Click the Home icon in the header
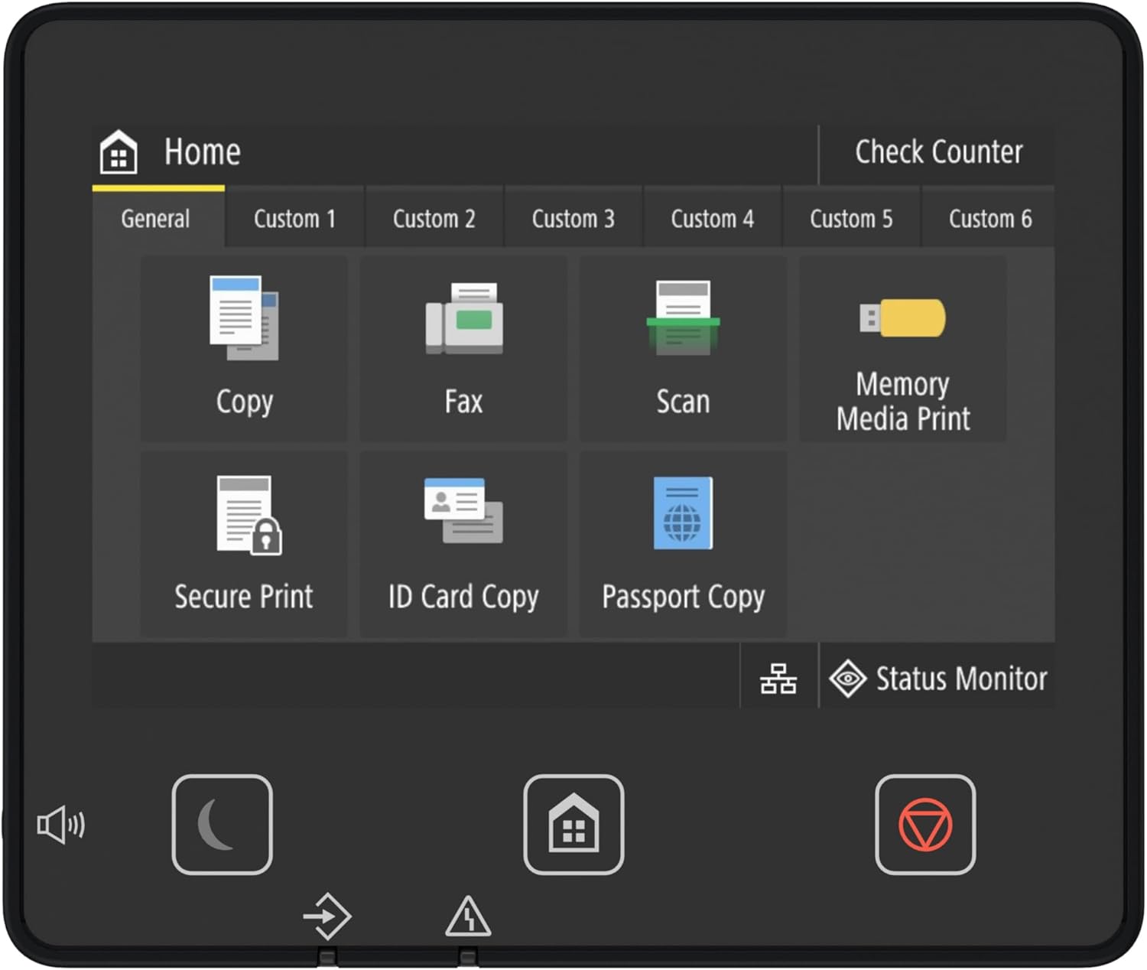 pyautogui.click(x=116, y=152)
